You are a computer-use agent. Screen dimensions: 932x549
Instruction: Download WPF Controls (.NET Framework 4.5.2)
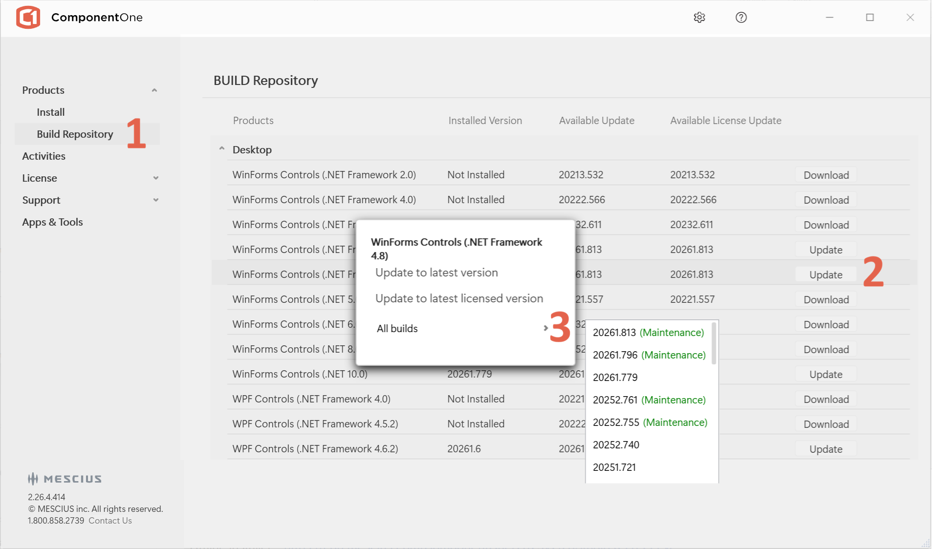click(826, 424)
